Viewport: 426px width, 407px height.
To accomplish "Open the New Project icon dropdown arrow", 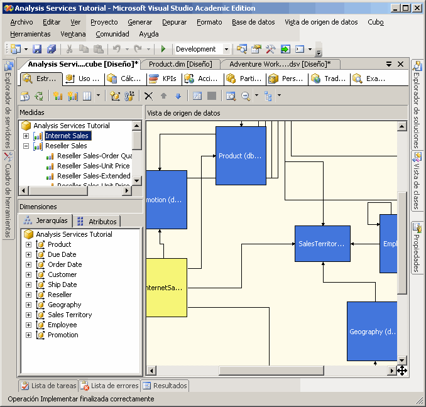I will (x=26, y=49).
